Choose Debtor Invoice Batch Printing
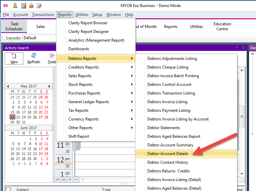 (x=186, y=76)
